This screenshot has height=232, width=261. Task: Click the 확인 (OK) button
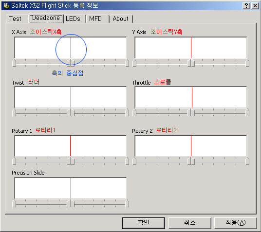(144, 223)
